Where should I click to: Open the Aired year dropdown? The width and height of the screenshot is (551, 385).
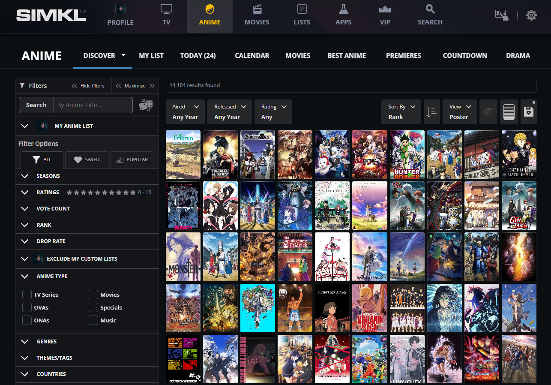[186, 112]
